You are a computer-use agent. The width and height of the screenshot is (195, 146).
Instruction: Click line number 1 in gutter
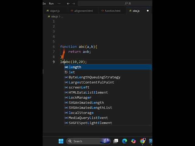pyautogui.click(x=54, y=21)
